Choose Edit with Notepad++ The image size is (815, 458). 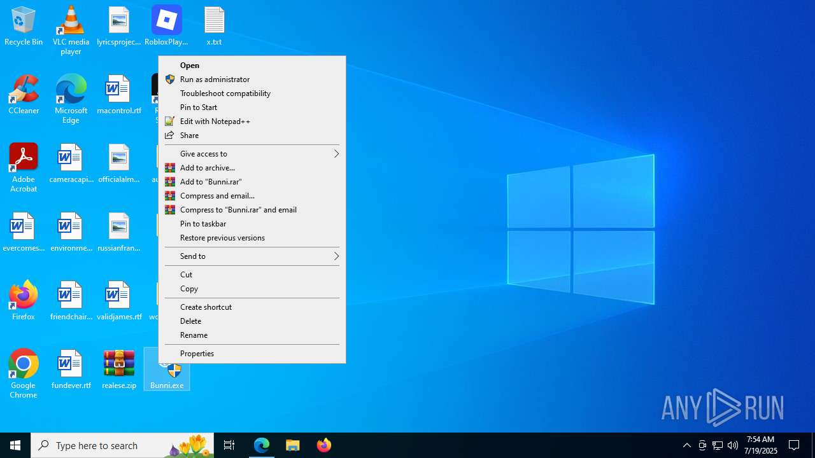[252, 121]
